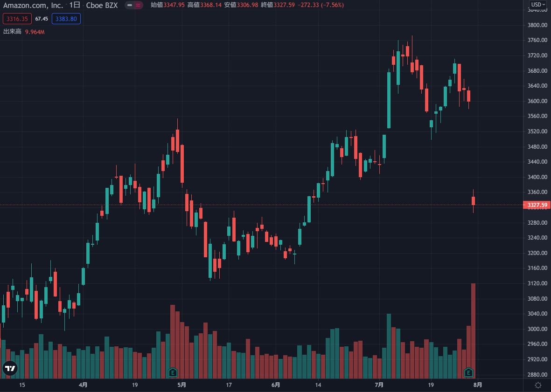The width and height of the screenshot is (551, 392).
Task: Click the 7月 label on time axis
Action: tap(379, 385)
